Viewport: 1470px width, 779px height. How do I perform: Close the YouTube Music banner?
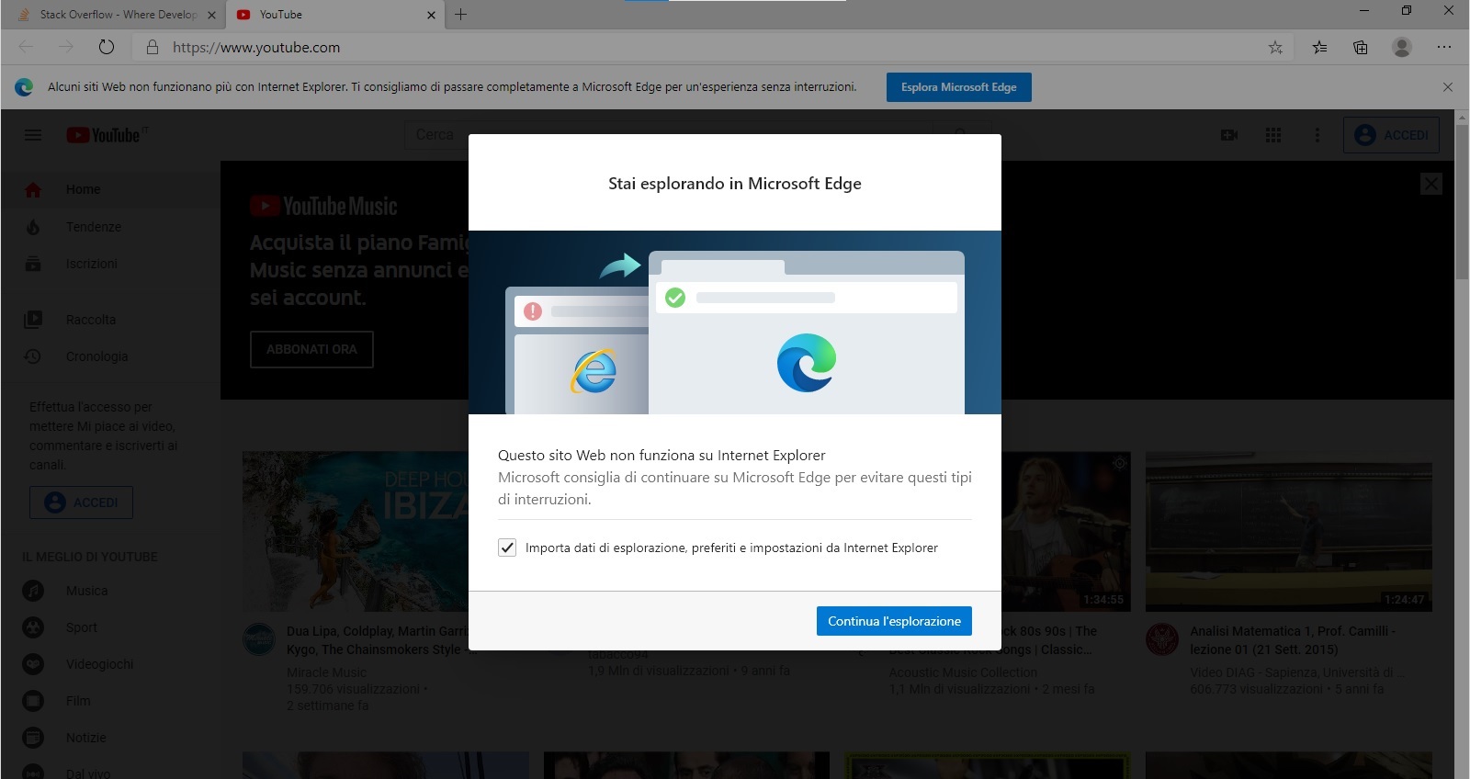coord(1431,184)
